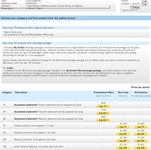Click the €1,309 My Cruise price
This screenshot has height=150, width=151.
point(123,131)
